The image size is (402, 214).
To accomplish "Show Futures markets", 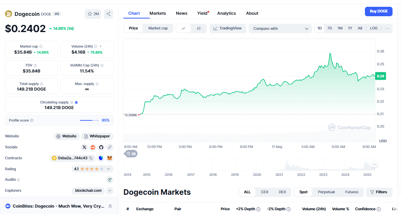I will pos(352,192).
